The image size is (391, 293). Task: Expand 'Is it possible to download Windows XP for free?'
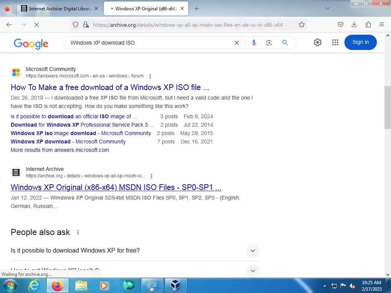coord(135,250)
